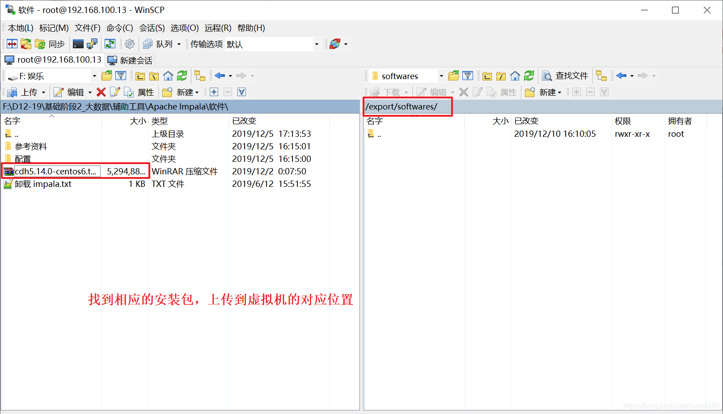Go to local root directory icon
Viewport: 723px width, 414px height.
pyautogui.click(x=154, y=76)
